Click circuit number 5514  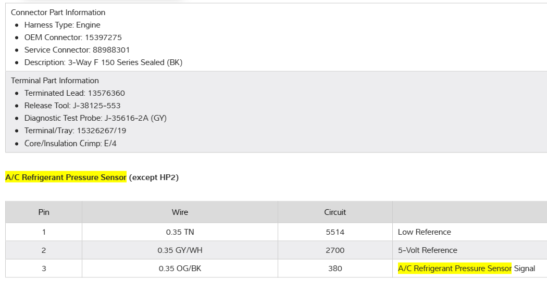(335, 232)
